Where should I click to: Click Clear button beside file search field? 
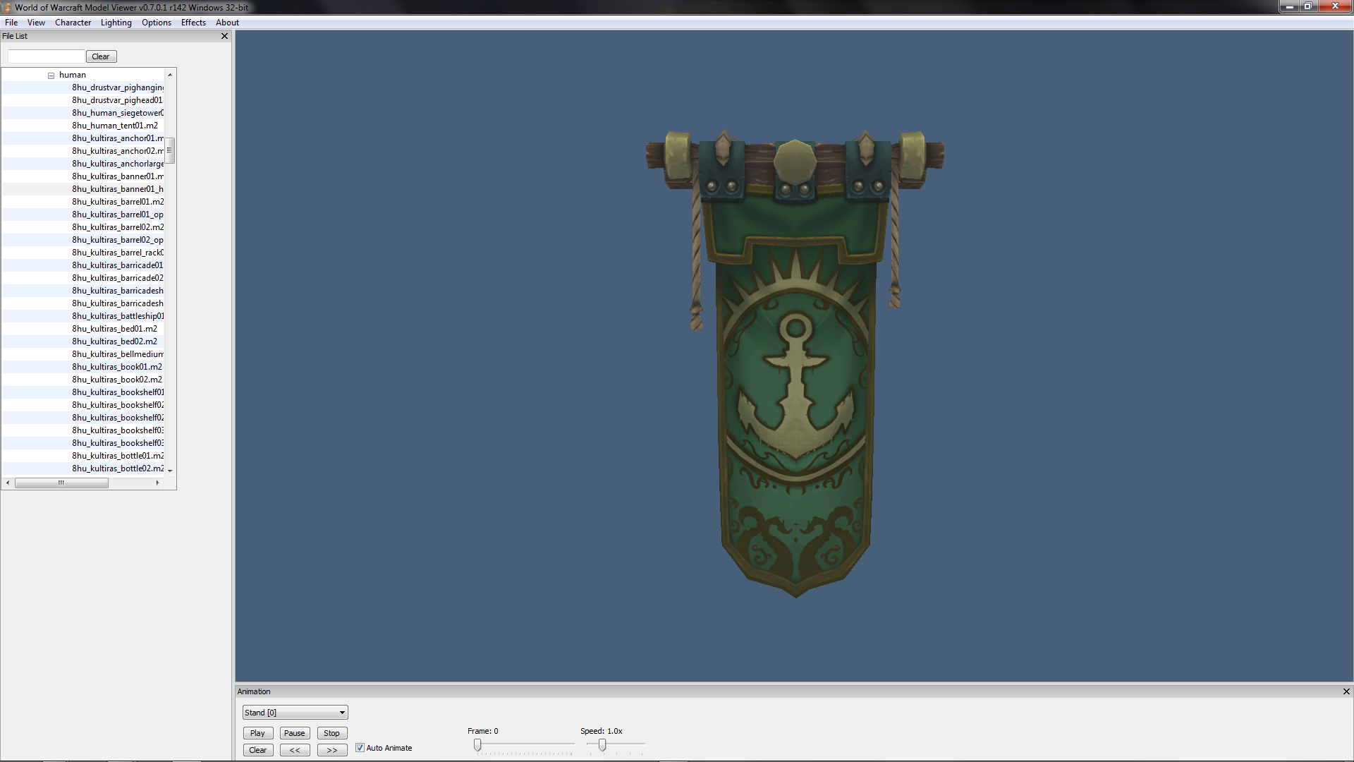(101, 56)
